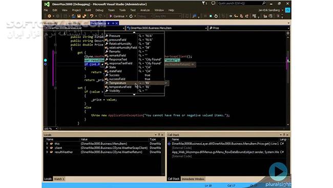Click the Step Out toolbar icon
The height and width of the screenshot is (188, 333).
click(247, 16)
